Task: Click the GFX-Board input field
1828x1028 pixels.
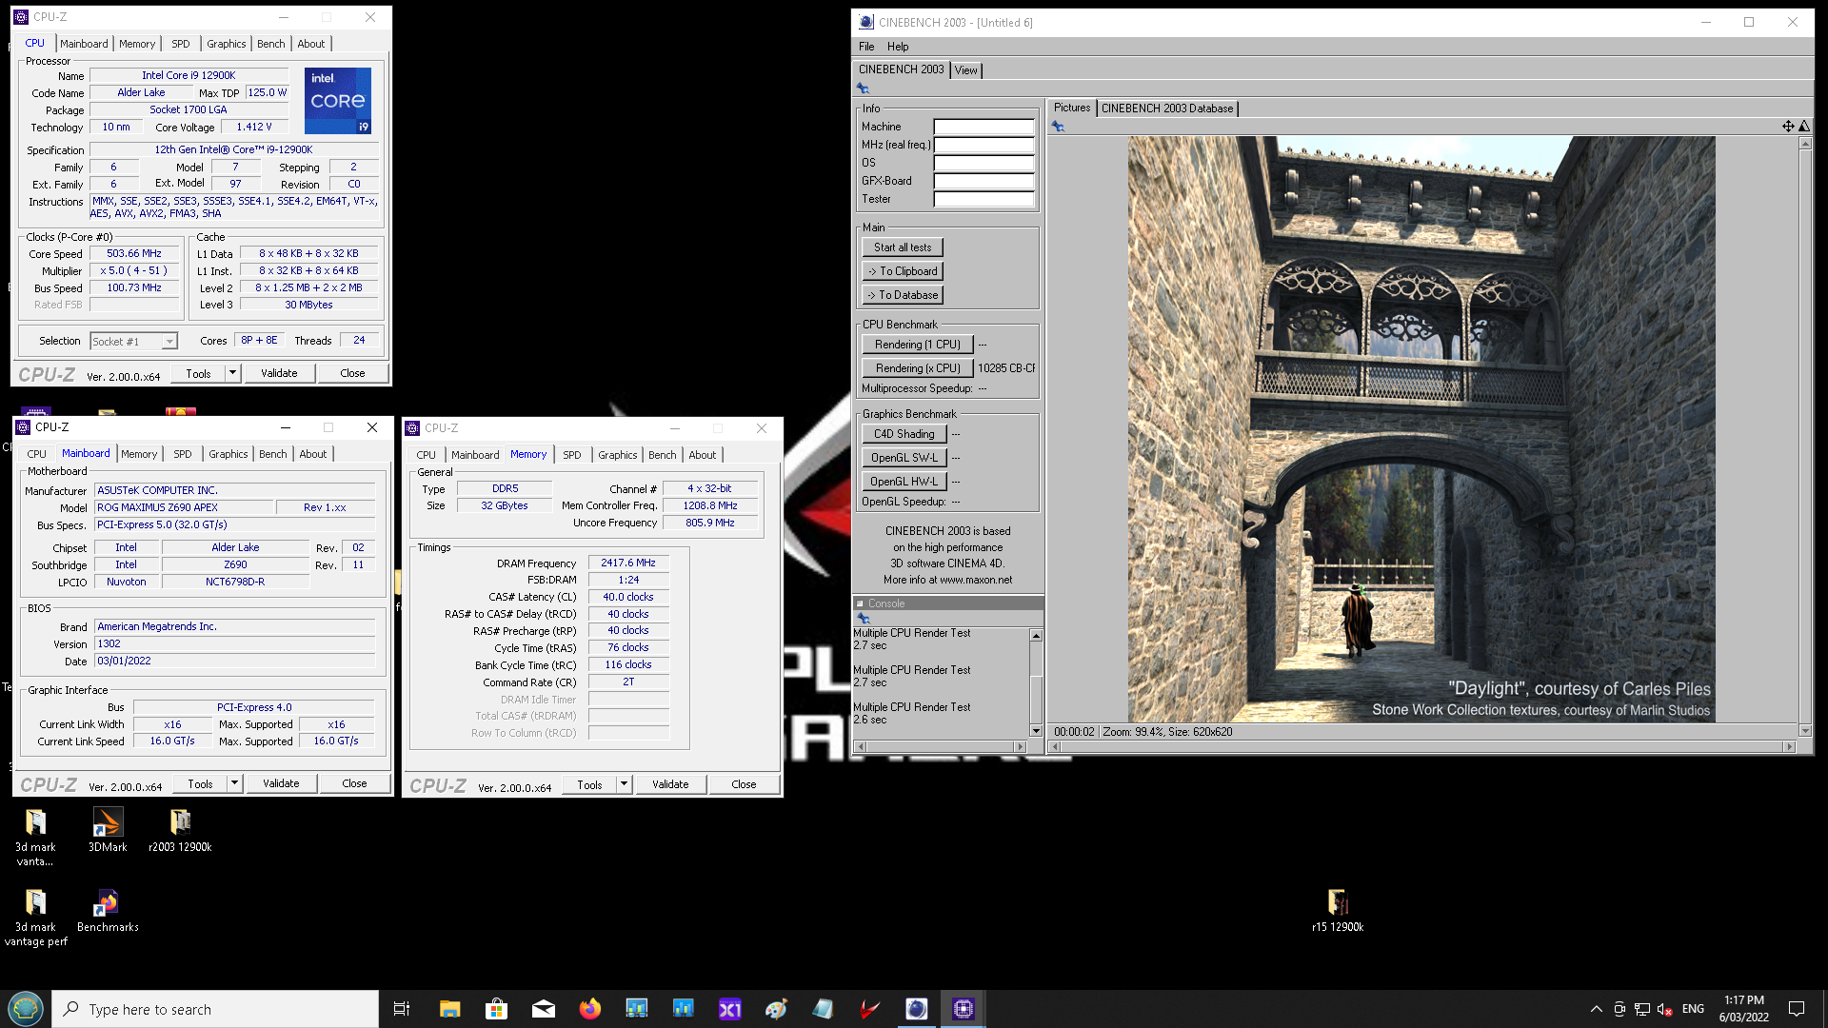Action: click(x=984, y=181)
